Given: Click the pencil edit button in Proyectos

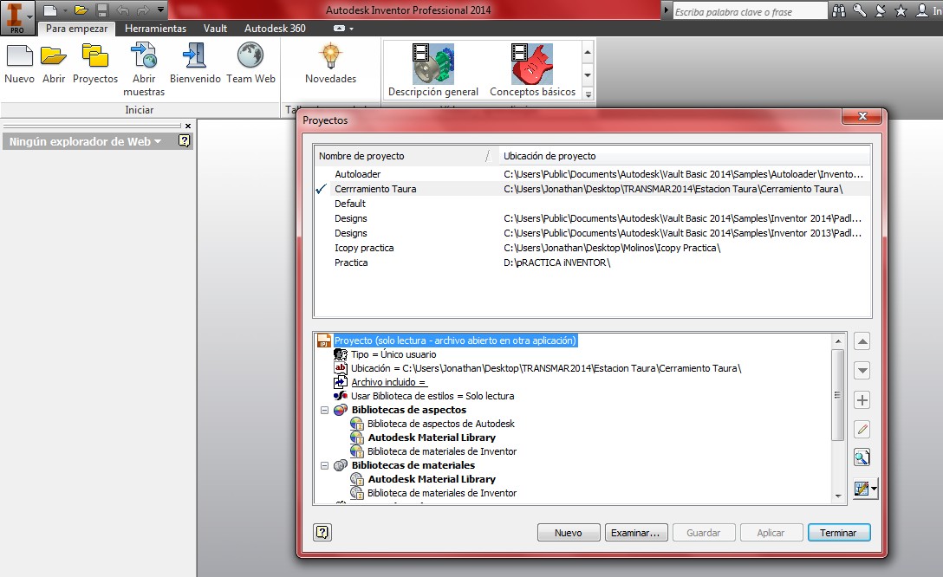Looking at the screenshot, I should (862, 429).
